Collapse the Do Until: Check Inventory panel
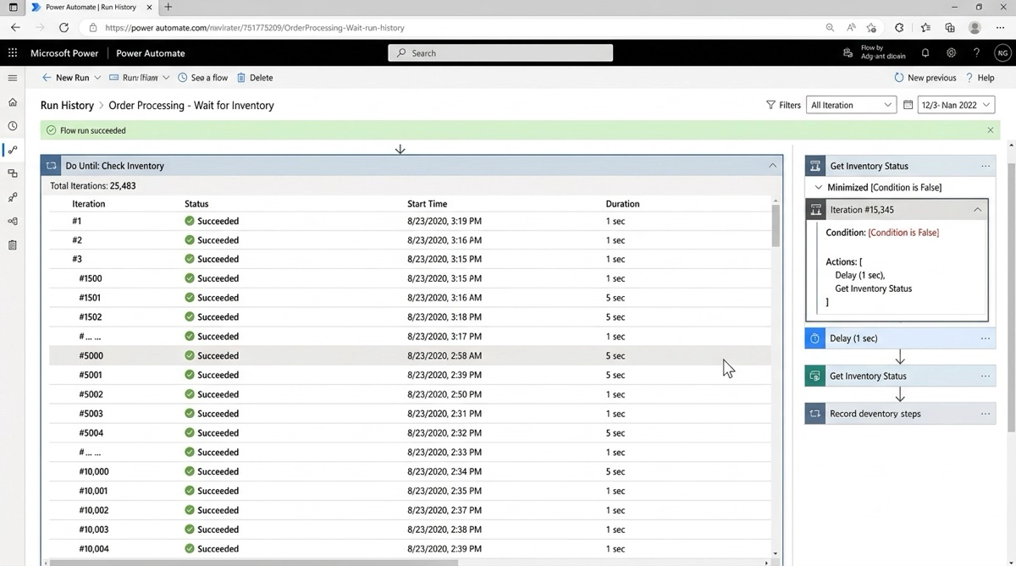 pyautogui.click(x=772, y=166)
